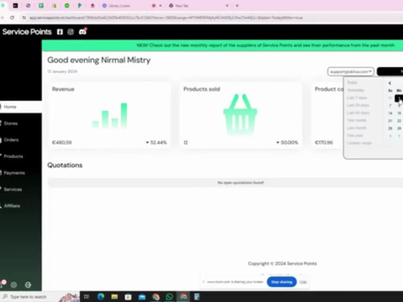Open Microsoft Store from the taskbar
Viewport: 403px width, 302px height.
pos(128,297)
